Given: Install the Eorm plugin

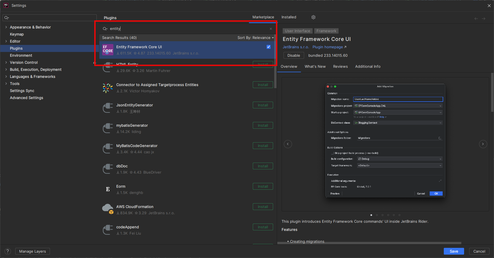Looking at the screenshot, I should (263, 187).
